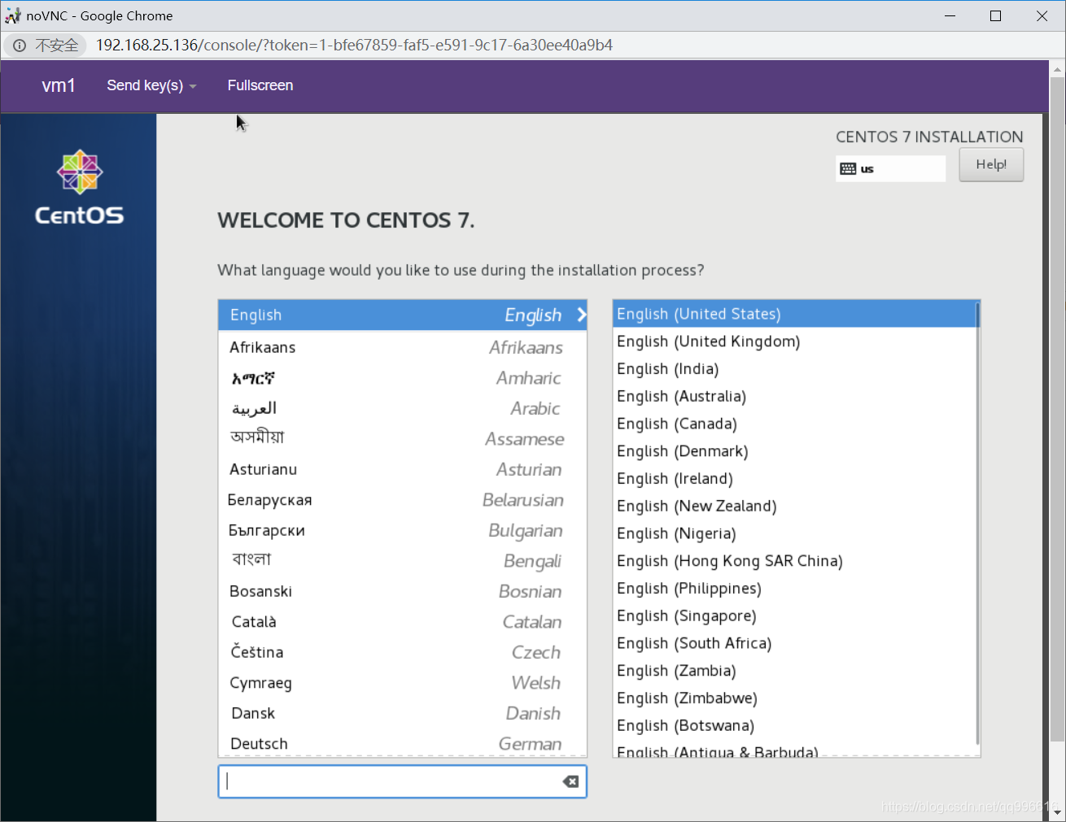Select English (United States) locale
Image resolution: width=1066 pixels, height=822 pixels.
(x=793, y=314)
